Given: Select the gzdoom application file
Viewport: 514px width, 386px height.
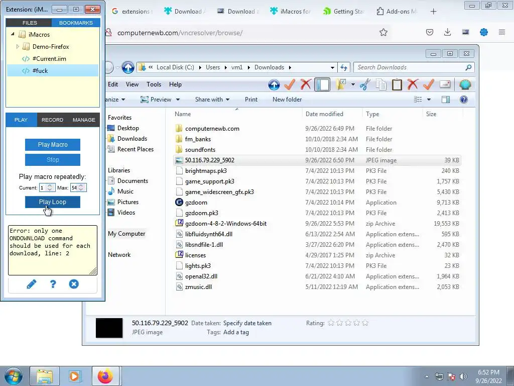Looking at the screenshot, I should (196, 203).
